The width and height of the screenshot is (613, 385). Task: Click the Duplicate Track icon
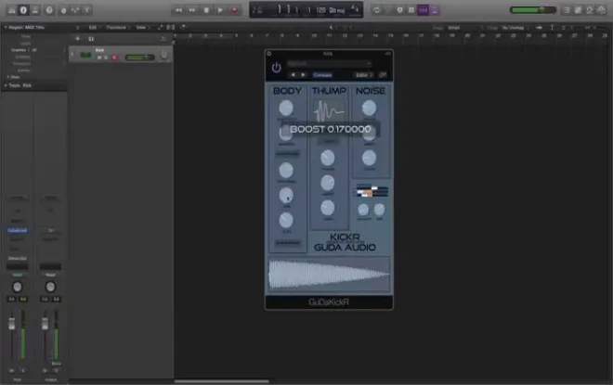(91, 39)
